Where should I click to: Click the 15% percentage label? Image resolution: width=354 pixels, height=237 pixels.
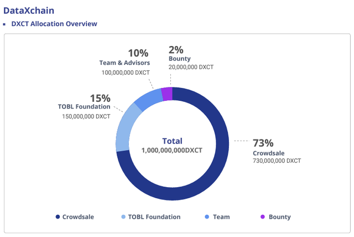click(100, 98)
